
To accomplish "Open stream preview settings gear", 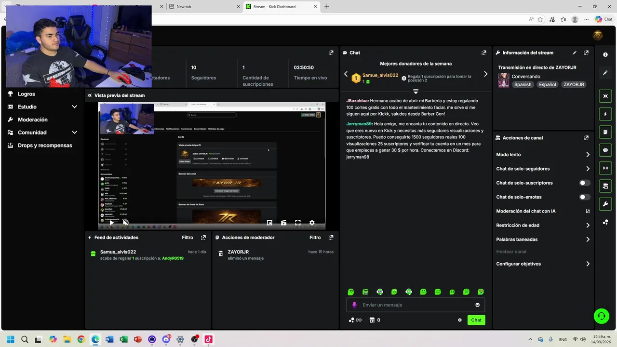I will 312,223.
